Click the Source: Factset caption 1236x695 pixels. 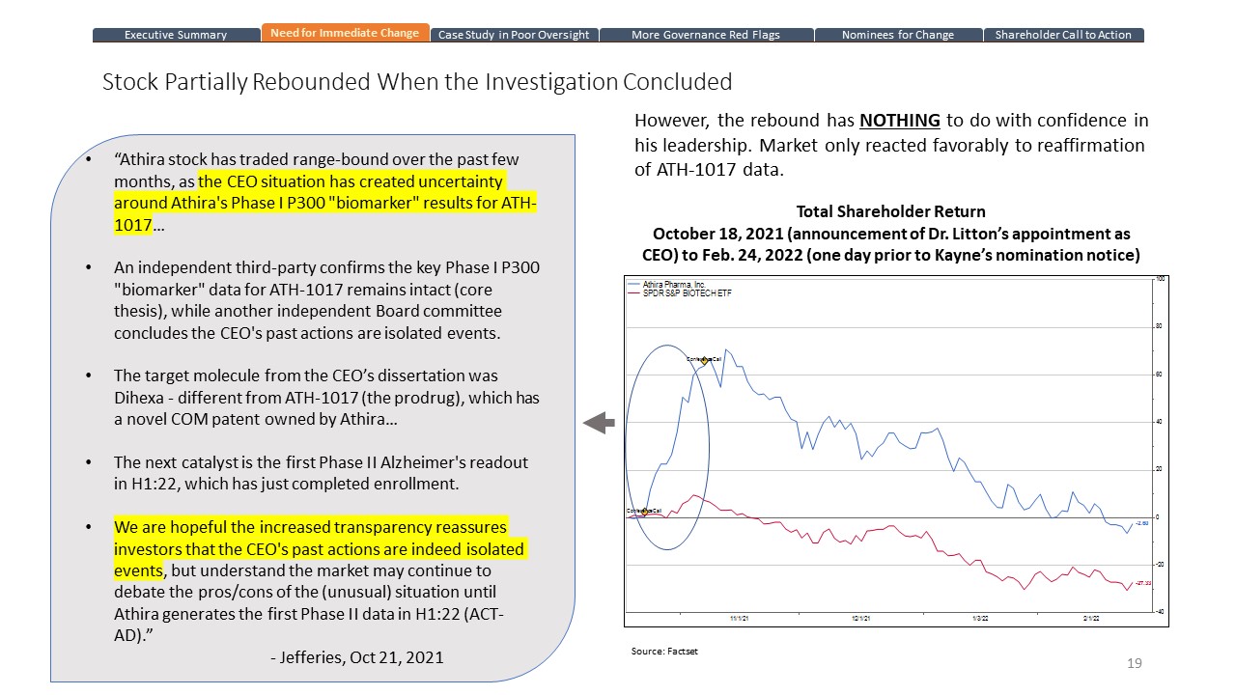point(665,652)
